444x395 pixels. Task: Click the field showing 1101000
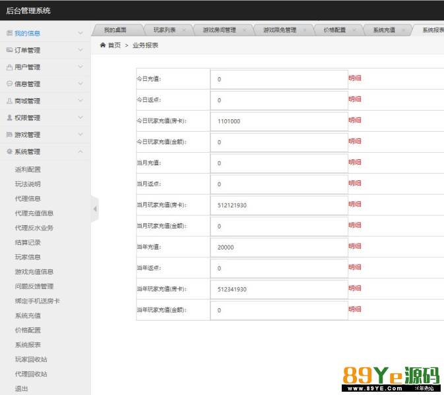tap(279, 122)
